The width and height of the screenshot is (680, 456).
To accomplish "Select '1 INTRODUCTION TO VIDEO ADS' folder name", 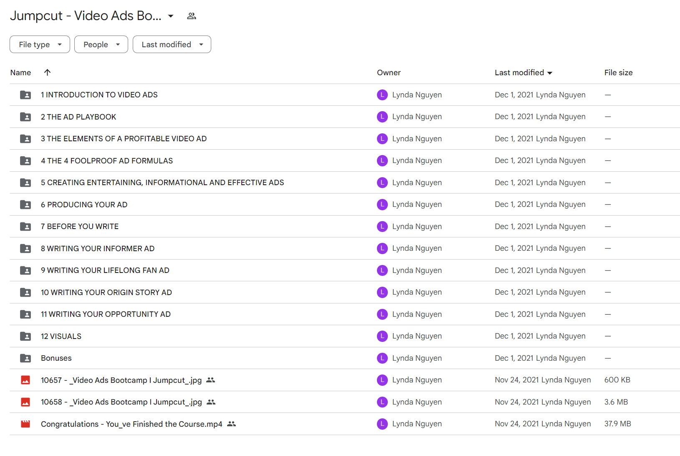I will [x=99, y=95].
